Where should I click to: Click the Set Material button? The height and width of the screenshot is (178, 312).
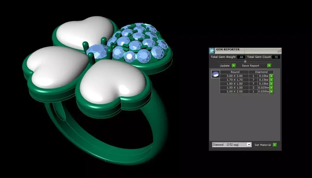pyautogui.click(x=263, y=145)
